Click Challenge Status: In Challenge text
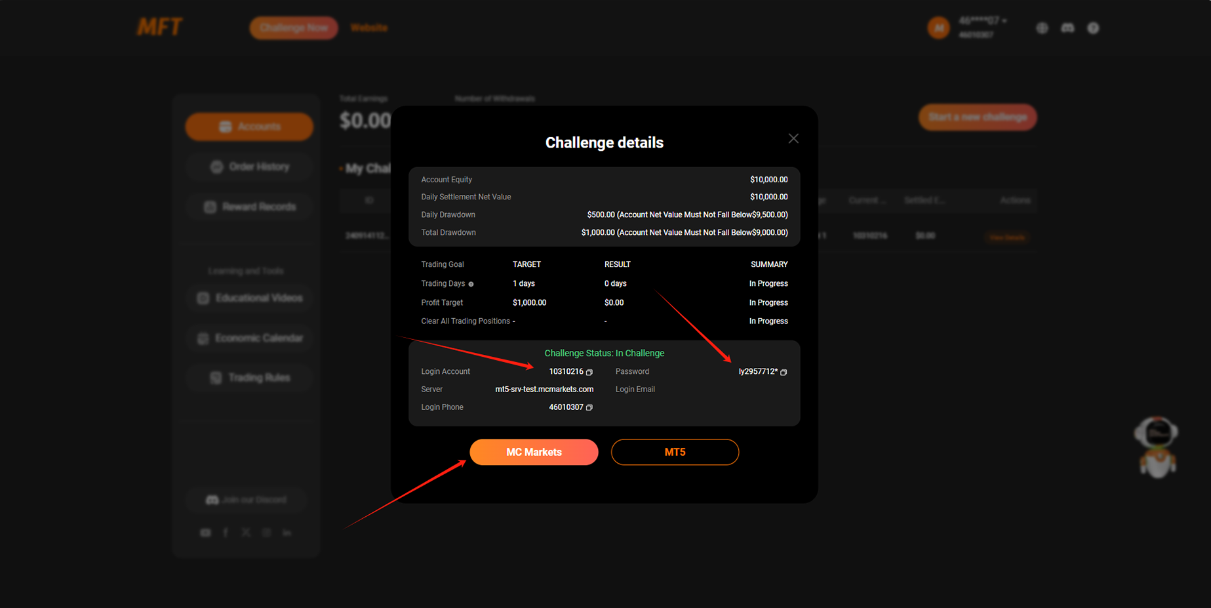The height and width of the screenshot is (608, 1211). [x=605, y=353]
